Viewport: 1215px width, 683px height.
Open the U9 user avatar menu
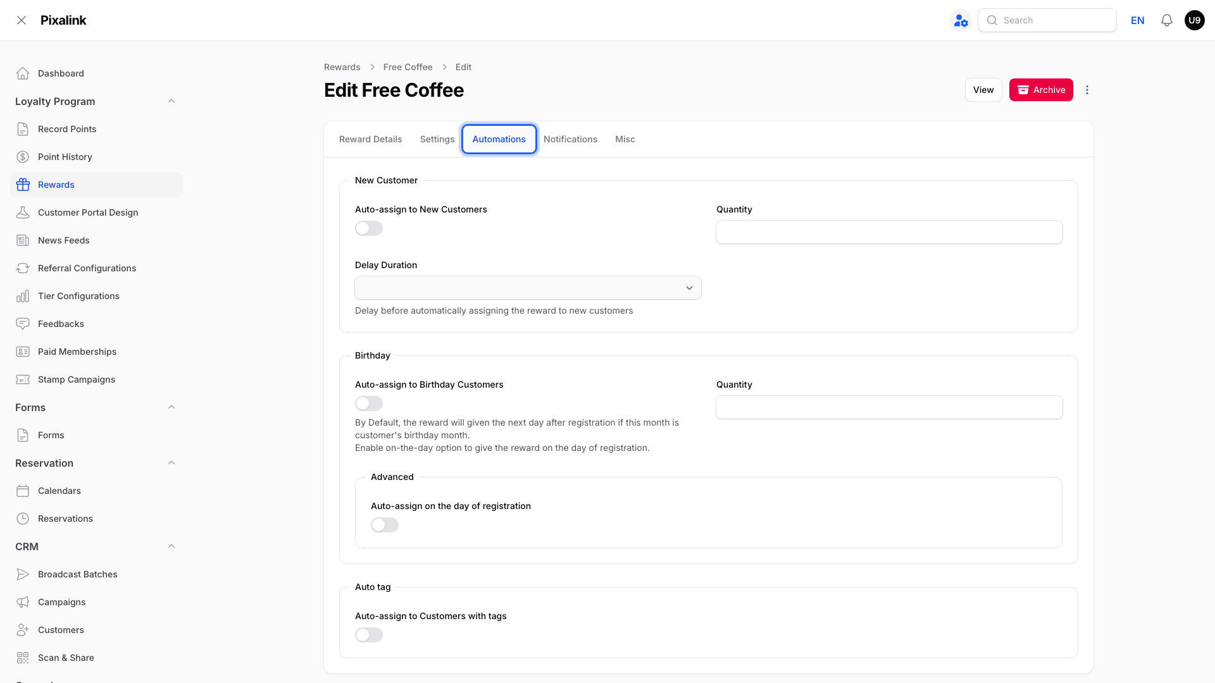click(1195, 20)
